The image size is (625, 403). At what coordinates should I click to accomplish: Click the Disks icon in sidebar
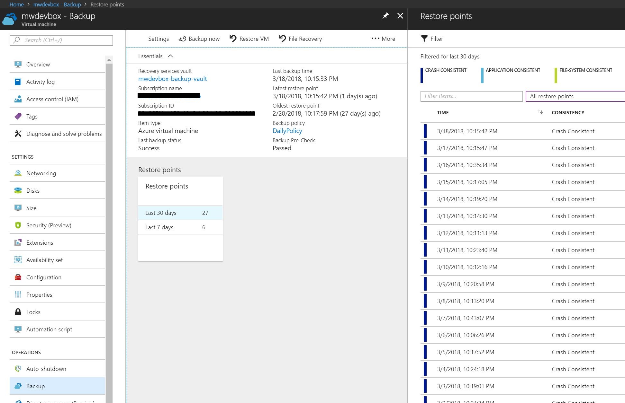coord(18,190)
